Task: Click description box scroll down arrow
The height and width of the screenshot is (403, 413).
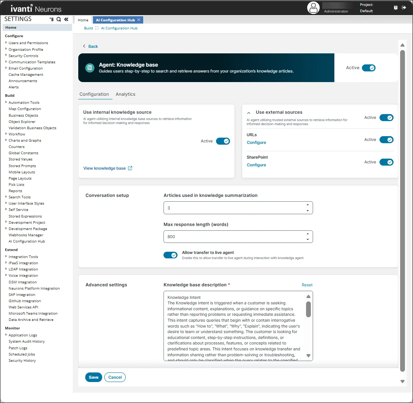Action: [308, 356]
